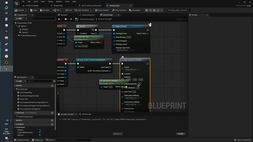Open the Diff dropdown

tap(57, 10)
